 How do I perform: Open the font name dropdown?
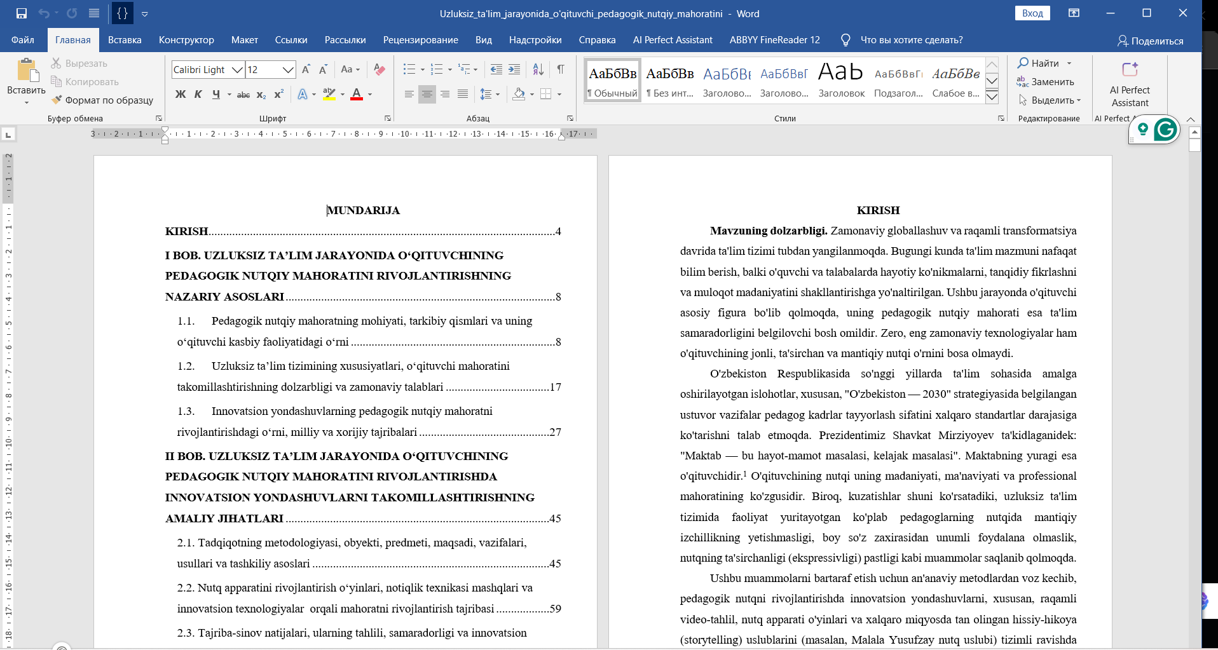(237, 69)
